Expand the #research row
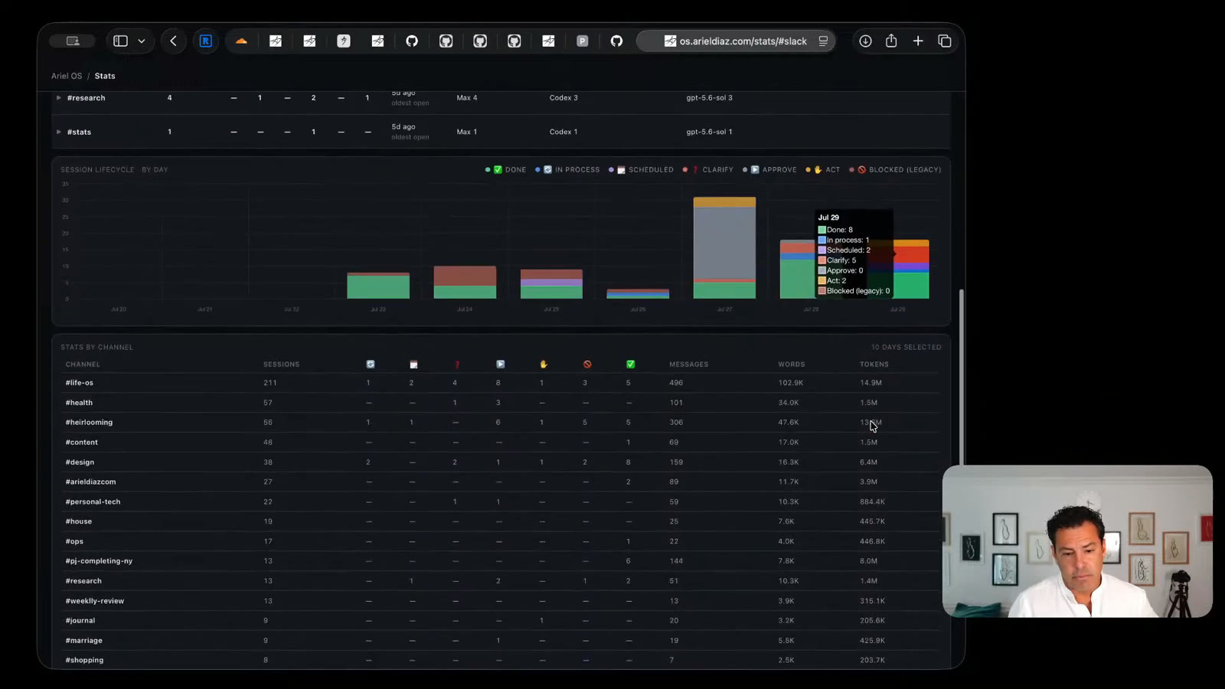 (x=59, y=98)
